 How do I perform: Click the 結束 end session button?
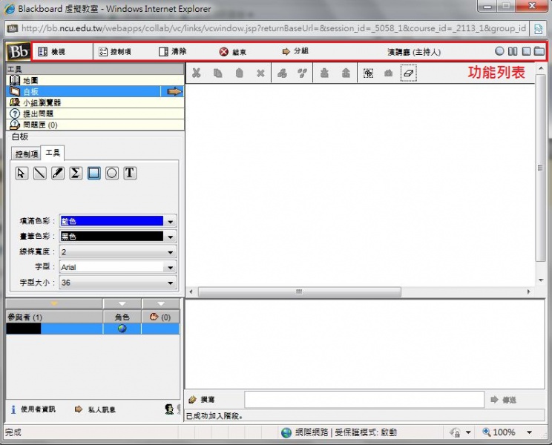pyautogui.click(x=232, y=52)
